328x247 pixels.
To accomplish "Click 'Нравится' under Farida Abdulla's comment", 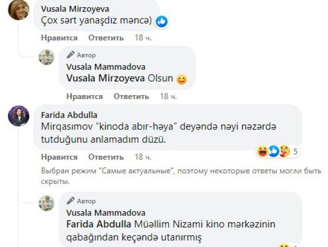I will point(59,157).
